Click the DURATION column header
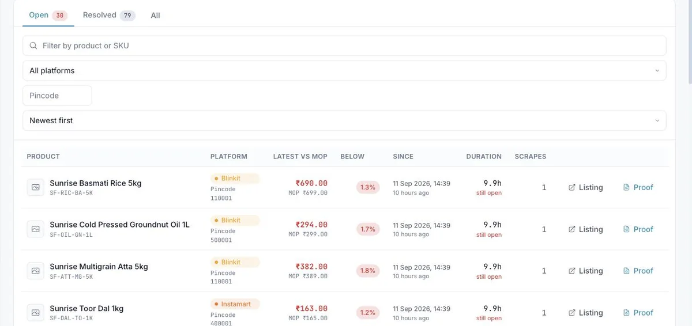The height and width of the screenshot is (326, 692). tap(484, 157)
